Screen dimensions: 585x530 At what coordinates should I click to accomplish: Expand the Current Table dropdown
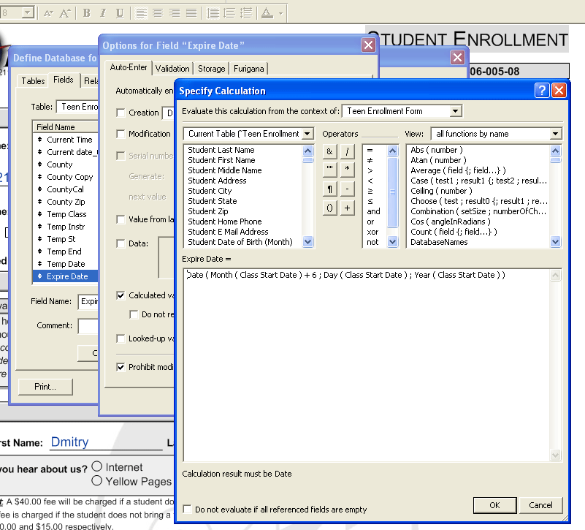pyautogui.click(x=307, y=134)
